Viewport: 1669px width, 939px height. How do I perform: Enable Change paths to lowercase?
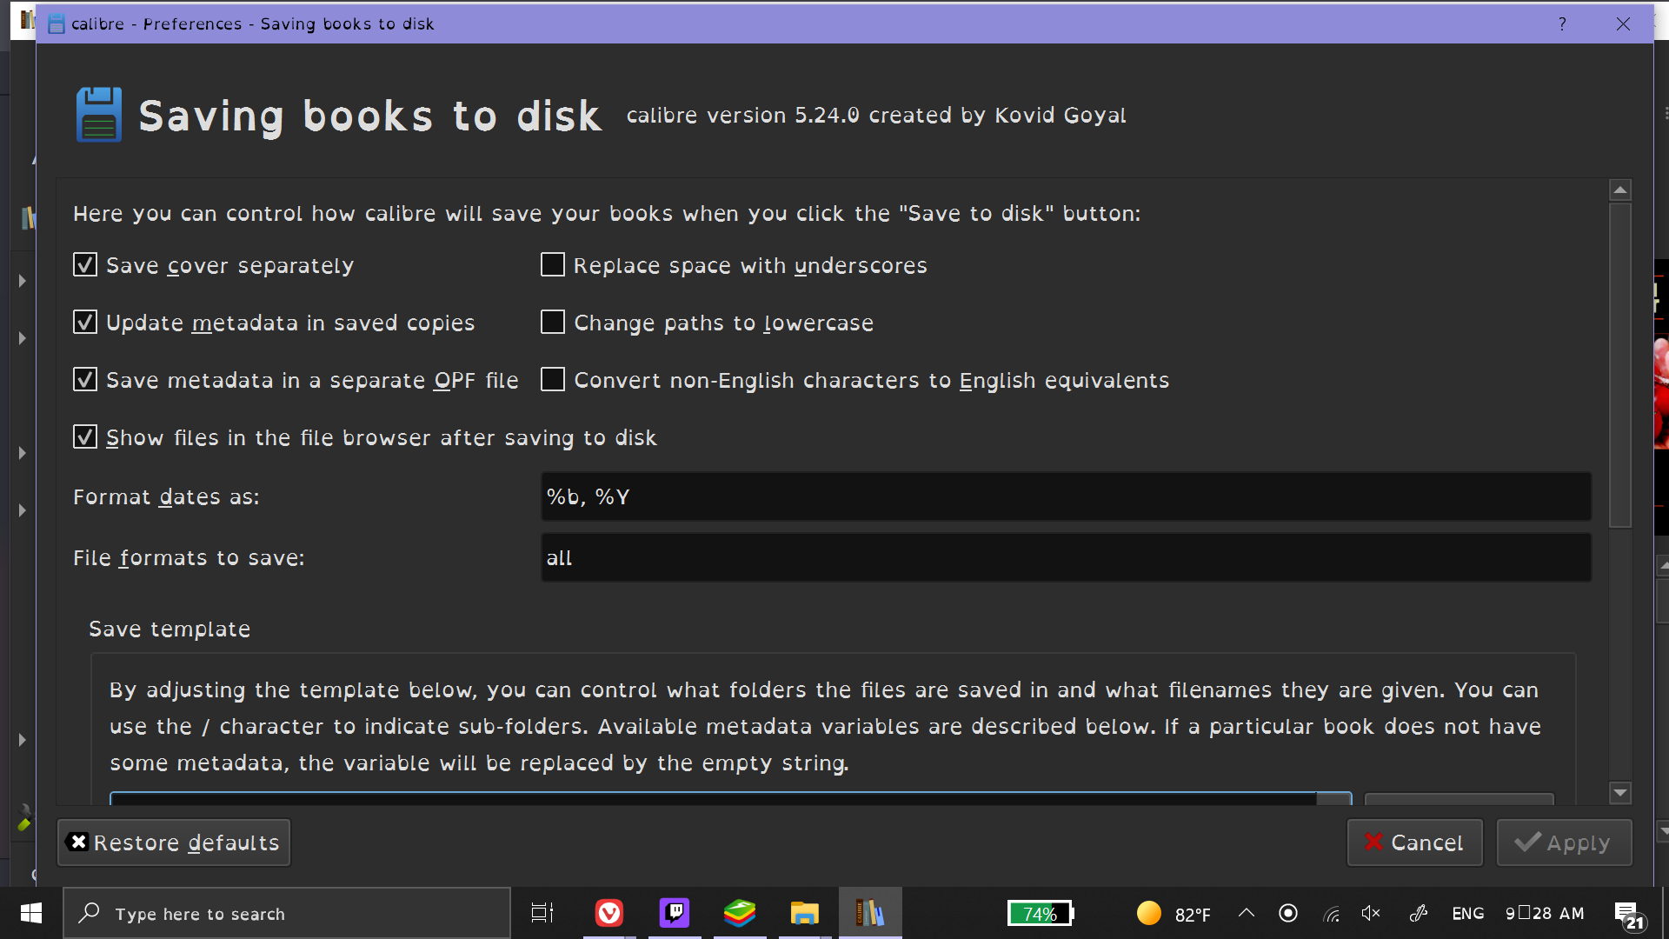553,323
